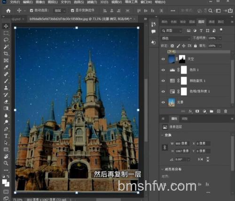This screenshot has height=201, width=235.
Task: Click the Share icon at top right
Action: click(x=230, y=10)
